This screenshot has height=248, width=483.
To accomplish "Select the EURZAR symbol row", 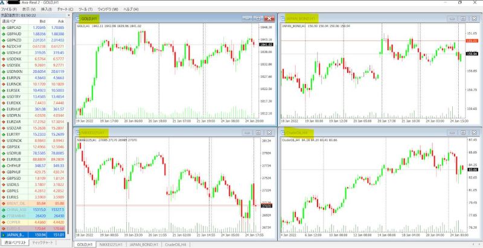I will [33, 122].
